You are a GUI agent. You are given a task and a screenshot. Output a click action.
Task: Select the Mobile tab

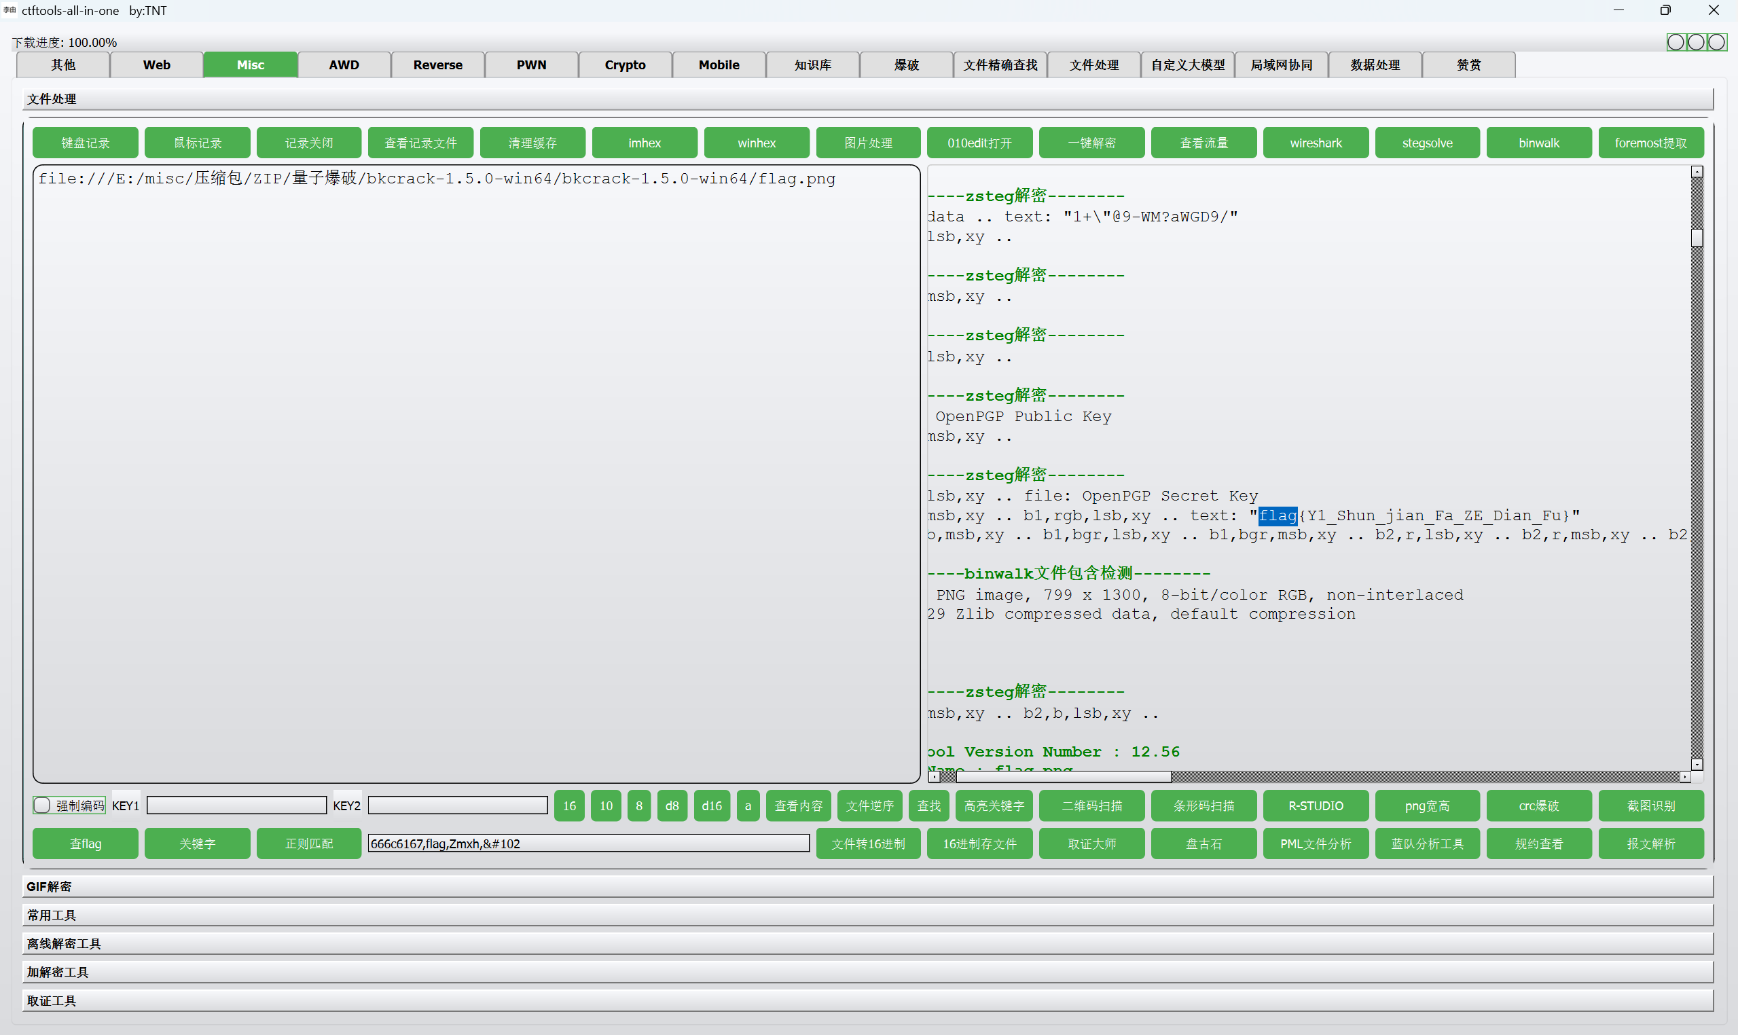coord(719,65)
